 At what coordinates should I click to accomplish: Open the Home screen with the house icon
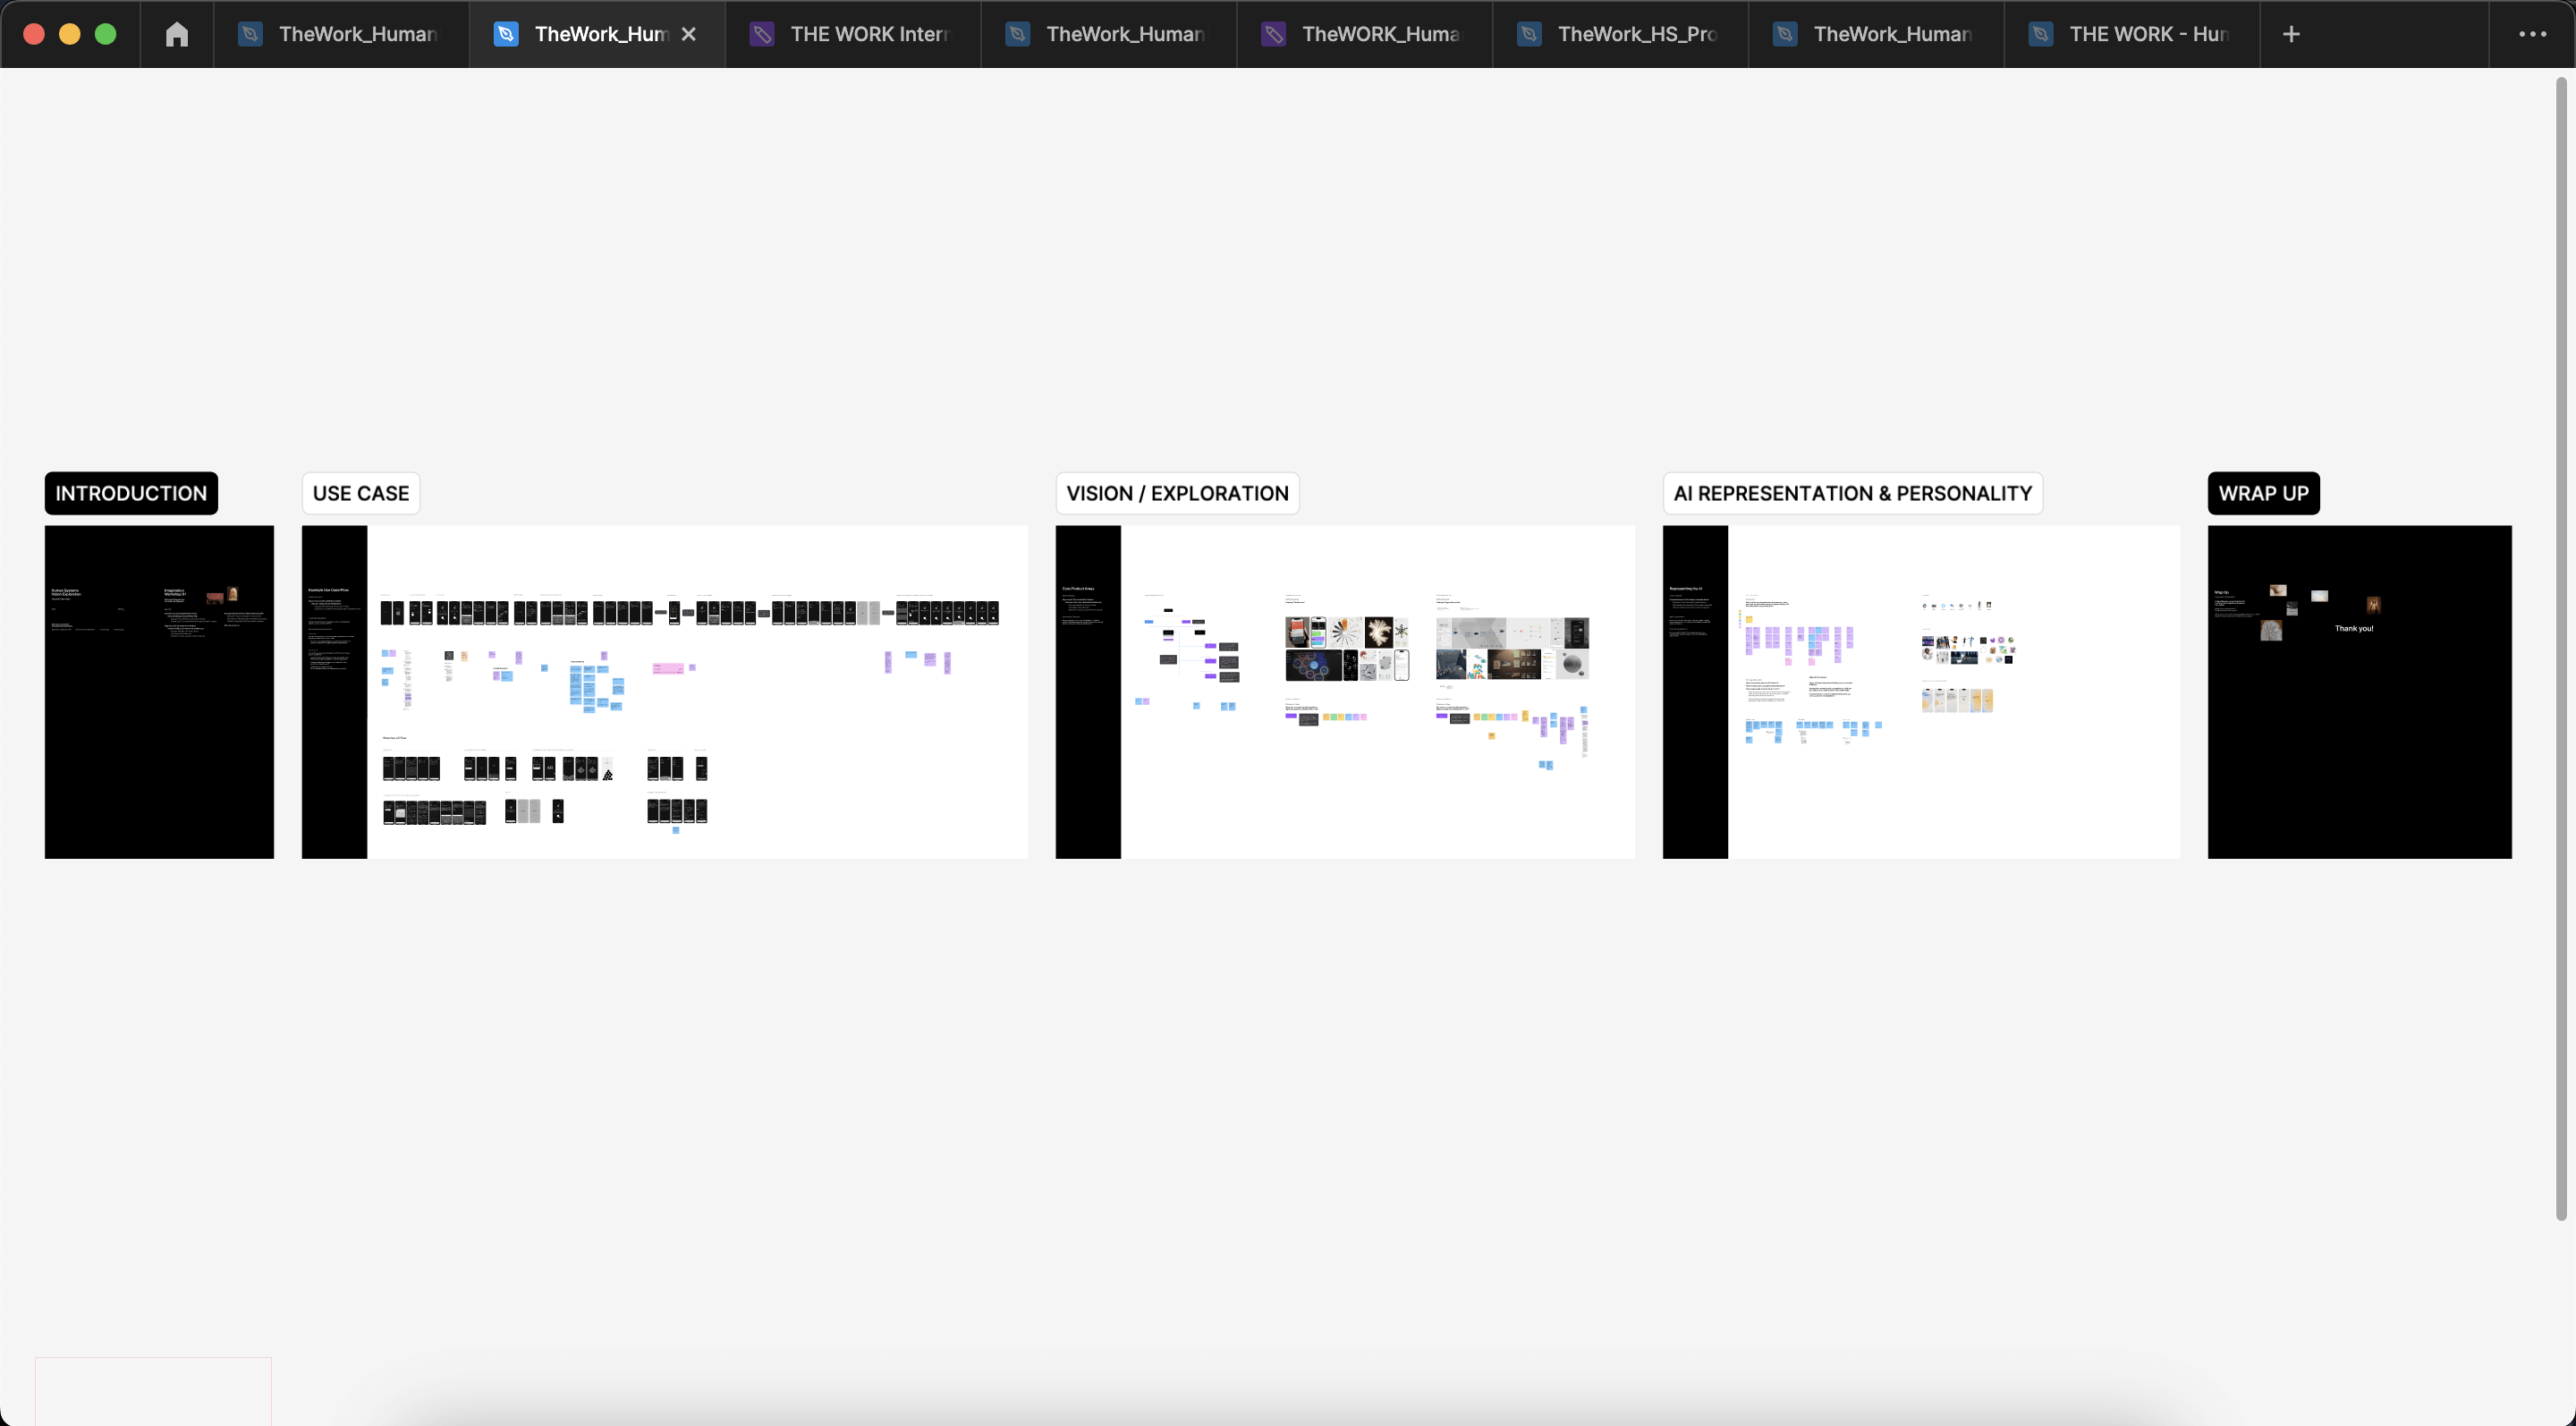click(x=176, y=33)
